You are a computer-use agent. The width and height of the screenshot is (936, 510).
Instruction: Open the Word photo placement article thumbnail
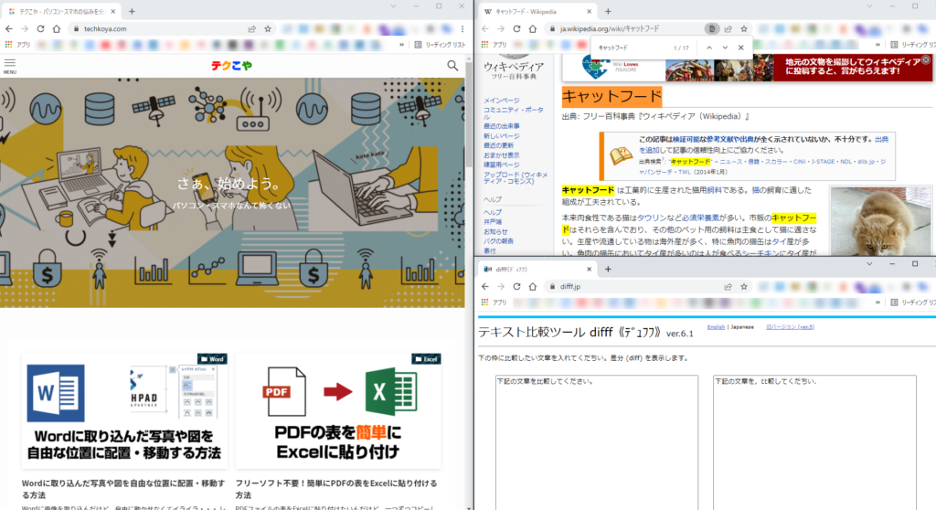[x=124, y=411]
